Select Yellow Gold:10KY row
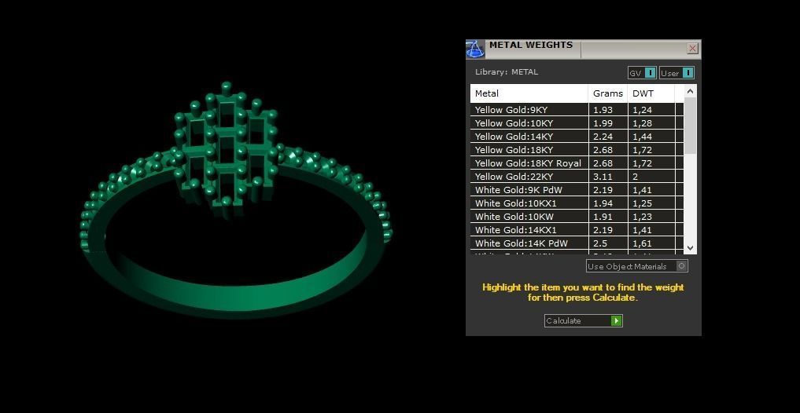The width and height of the screenshot is (800, 413). [577, 122]
